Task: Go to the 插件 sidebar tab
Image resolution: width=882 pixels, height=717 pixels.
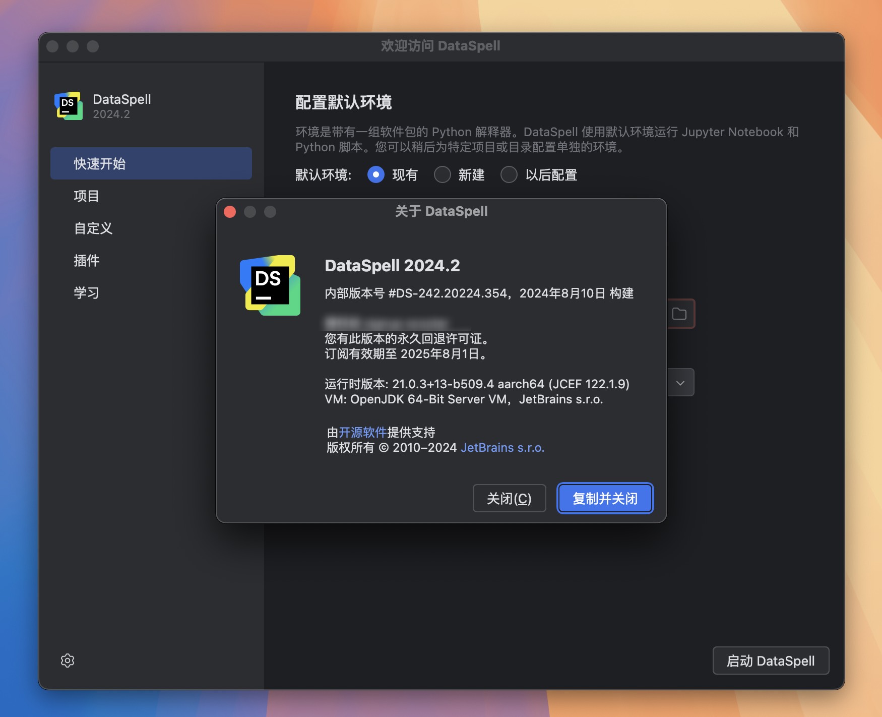Action: pyautogui.click(x=151, y=260)
